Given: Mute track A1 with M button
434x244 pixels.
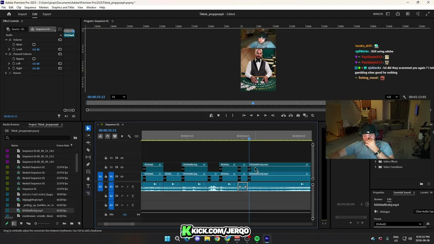Looking at the screenshot, I should (122, 187).
